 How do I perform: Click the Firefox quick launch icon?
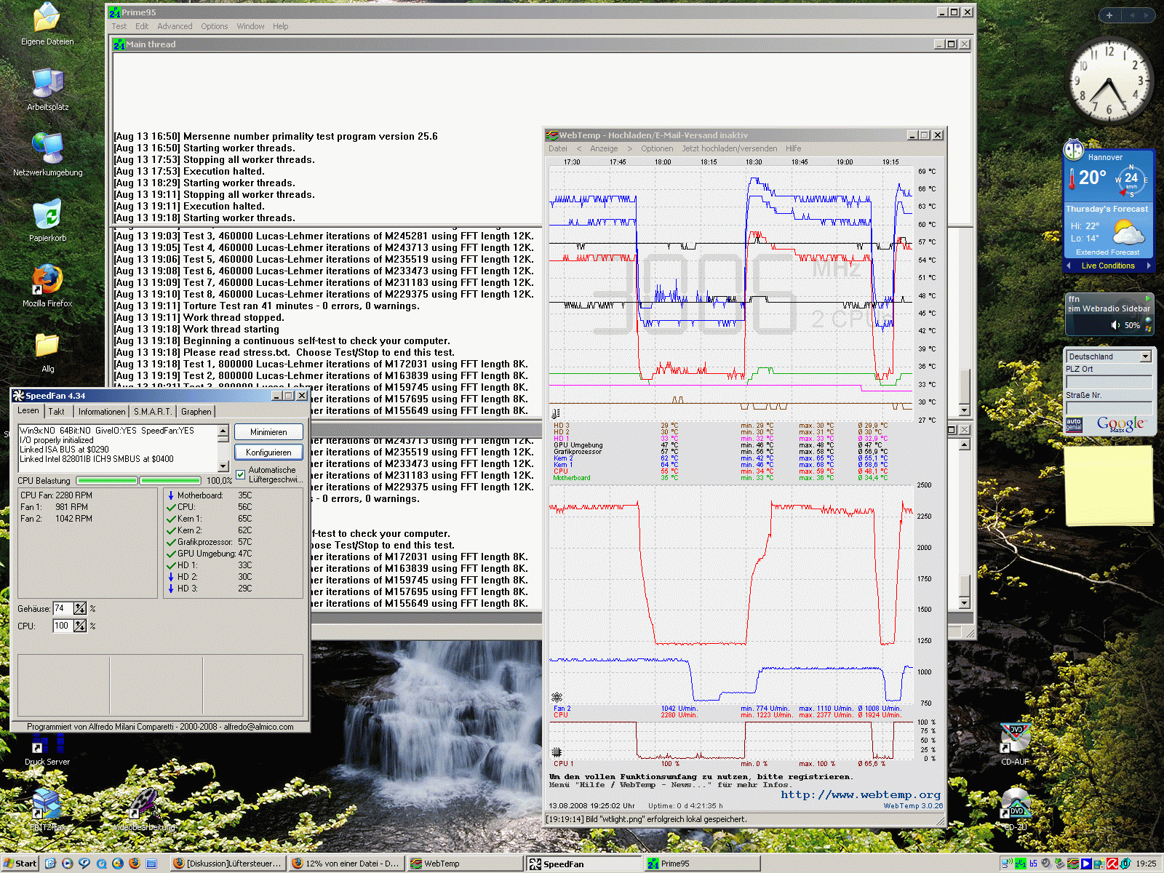click(x=134, y=864)
